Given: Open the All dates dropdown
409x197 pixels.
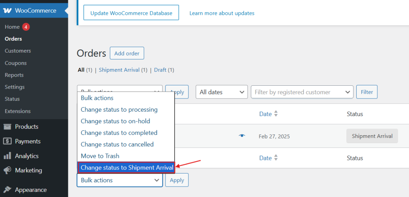Looking at the screenshot, I should (222, 92).
